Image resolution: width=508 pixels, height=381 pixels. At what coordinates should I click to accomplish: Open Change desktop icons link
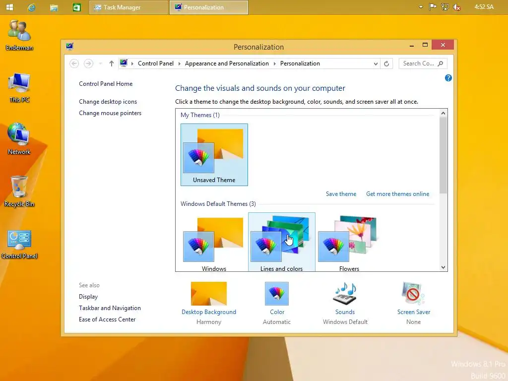coord(108,102)
